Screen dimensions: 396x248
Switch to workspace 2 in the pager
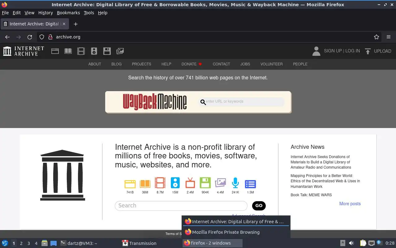[x=21, y=243]
